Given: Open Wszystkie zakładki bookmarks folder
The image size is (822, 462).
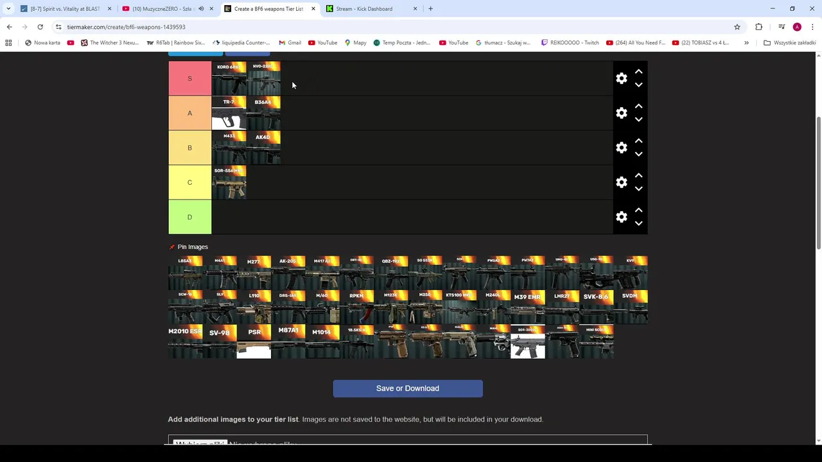Looking at the screenshot, I should pos(789,43).
